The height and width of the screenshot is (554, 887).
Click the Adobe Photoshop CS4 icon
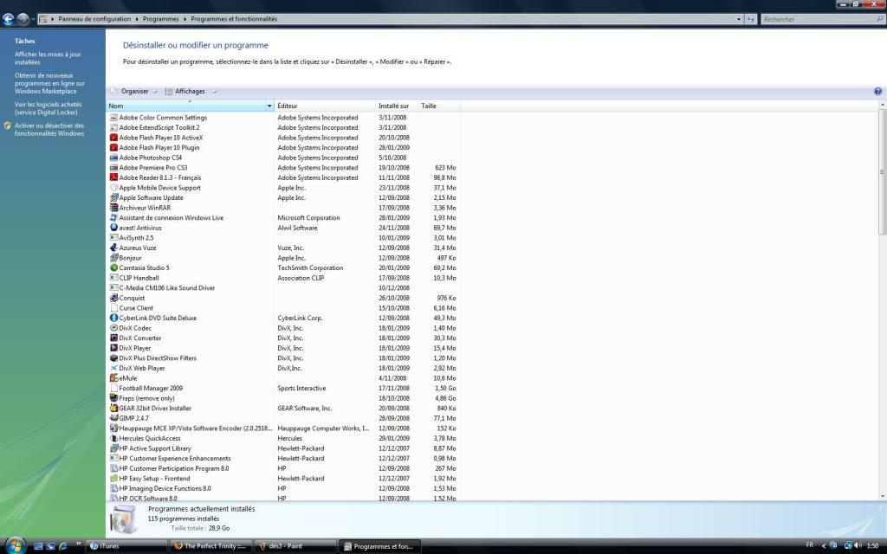(113, 158)
